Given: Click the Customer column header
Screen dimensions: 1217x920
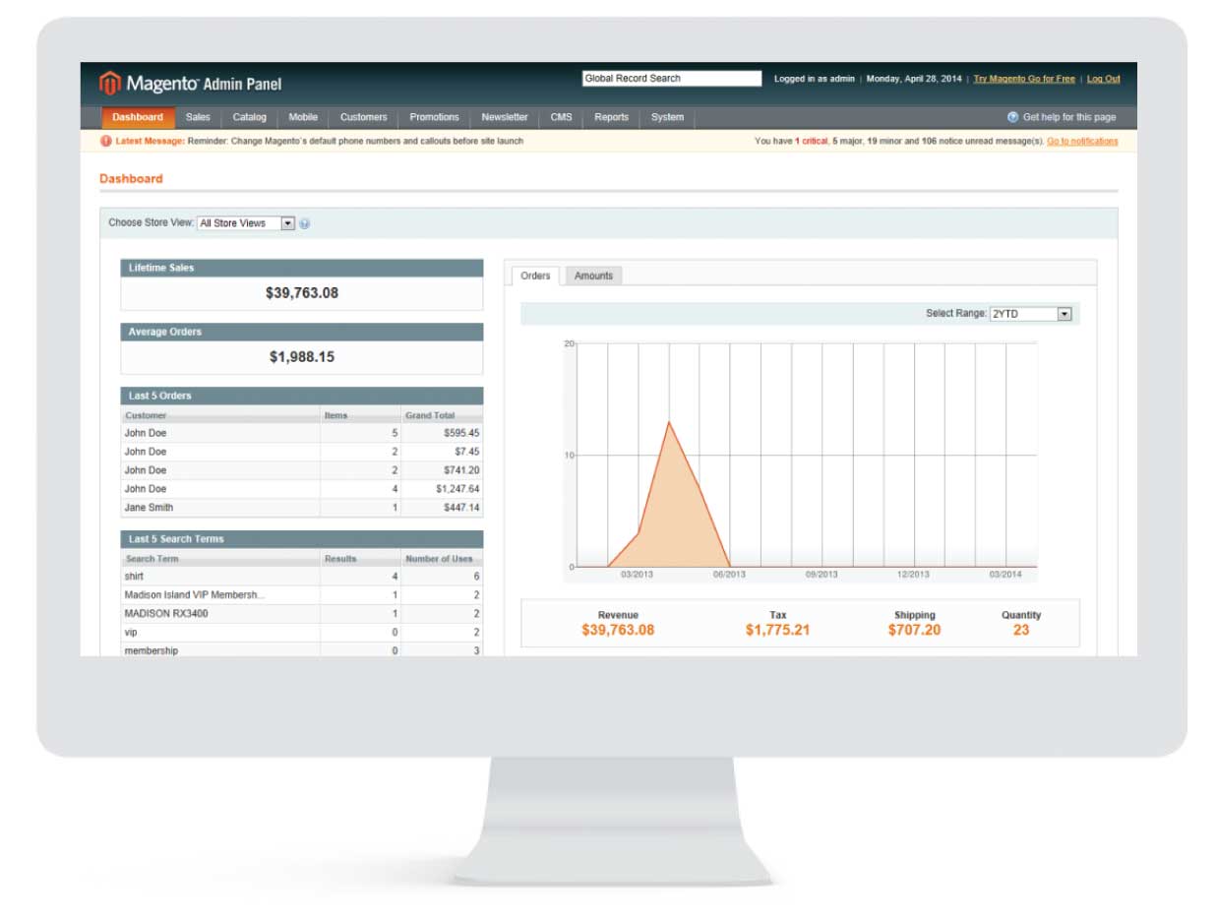Looking at the screenshot, I should click(220, 415).
